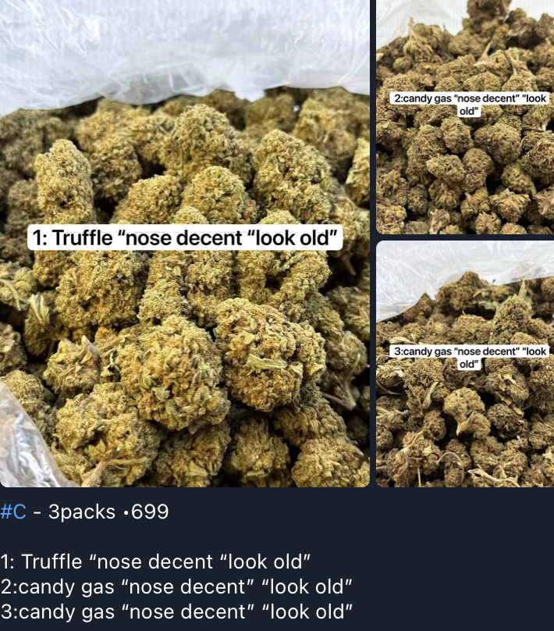Click the 699 price in the caption
554x631 pixels.
coord(150,512)
